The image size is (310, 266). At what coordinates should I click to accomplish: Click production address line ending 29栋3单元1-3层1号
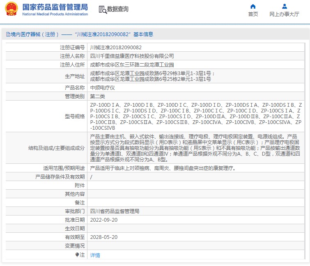pos(152,73)
